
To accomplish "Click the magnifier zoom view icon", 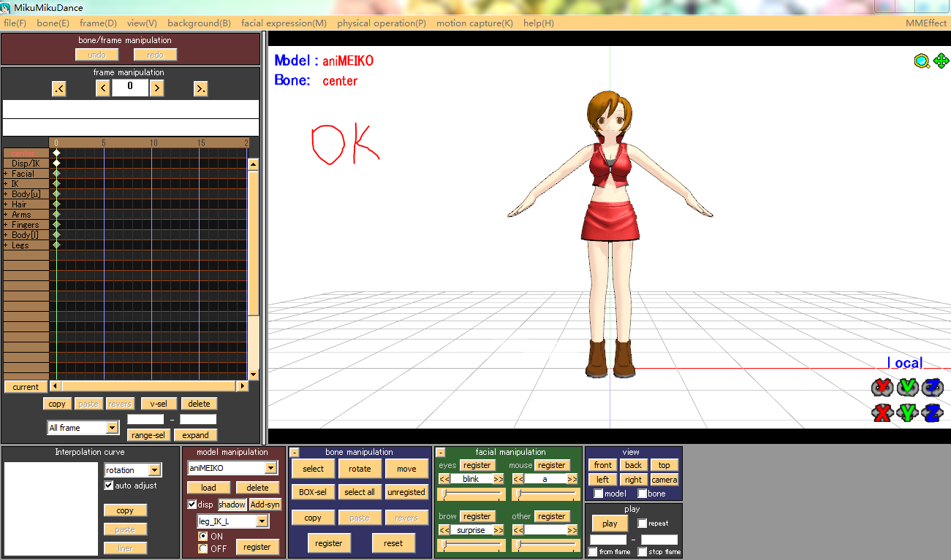I will point(922,61).
